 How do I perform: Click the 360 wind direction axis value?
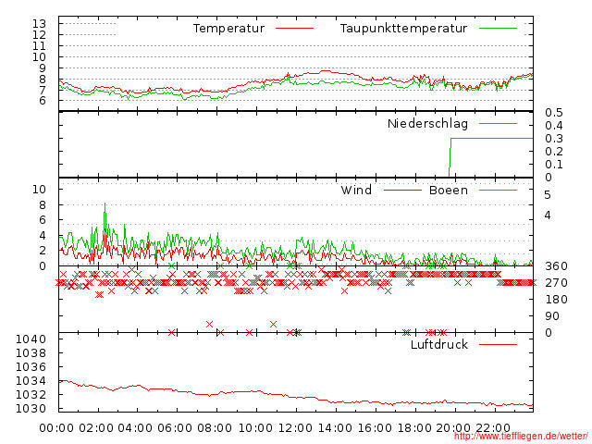pos(556,266)
